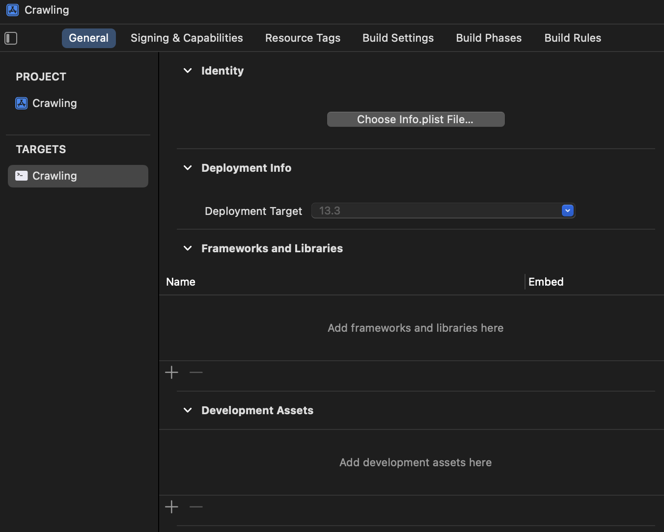The image size is (664, 532).
Task: Toggle the targets sidebar panel icon
Action: [x=11, y=38]
